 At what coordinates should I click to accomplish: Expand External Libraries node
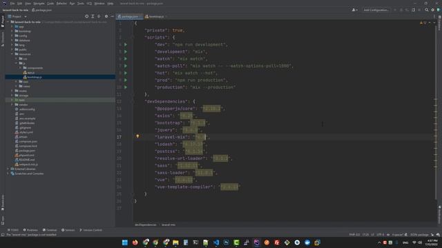8,169
